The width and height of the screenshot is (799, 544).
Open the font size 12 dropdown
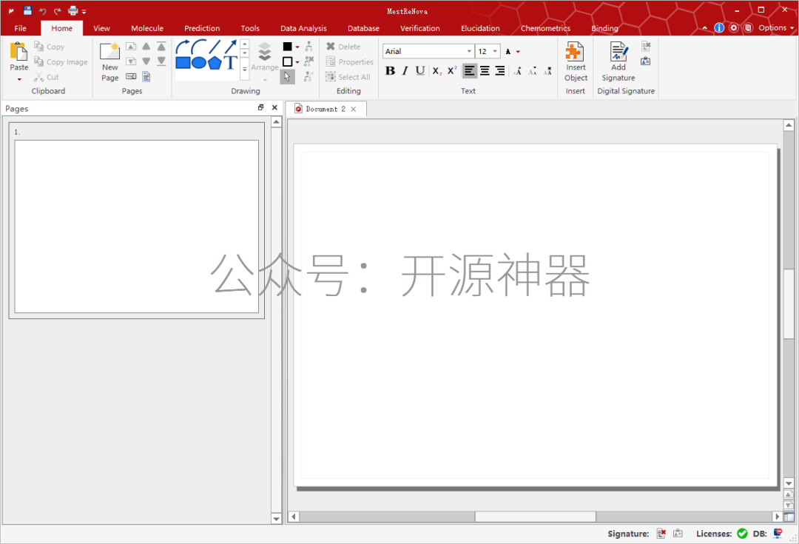click(494, 51)
